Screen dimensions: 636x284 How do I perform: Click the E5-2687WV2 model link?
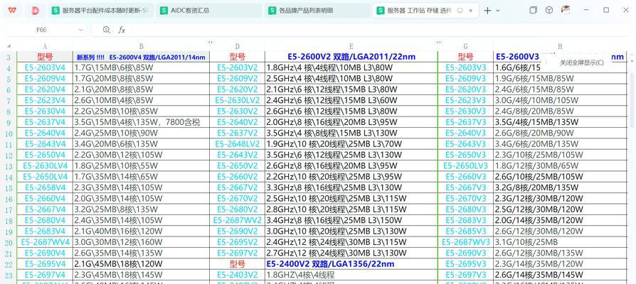238,221
